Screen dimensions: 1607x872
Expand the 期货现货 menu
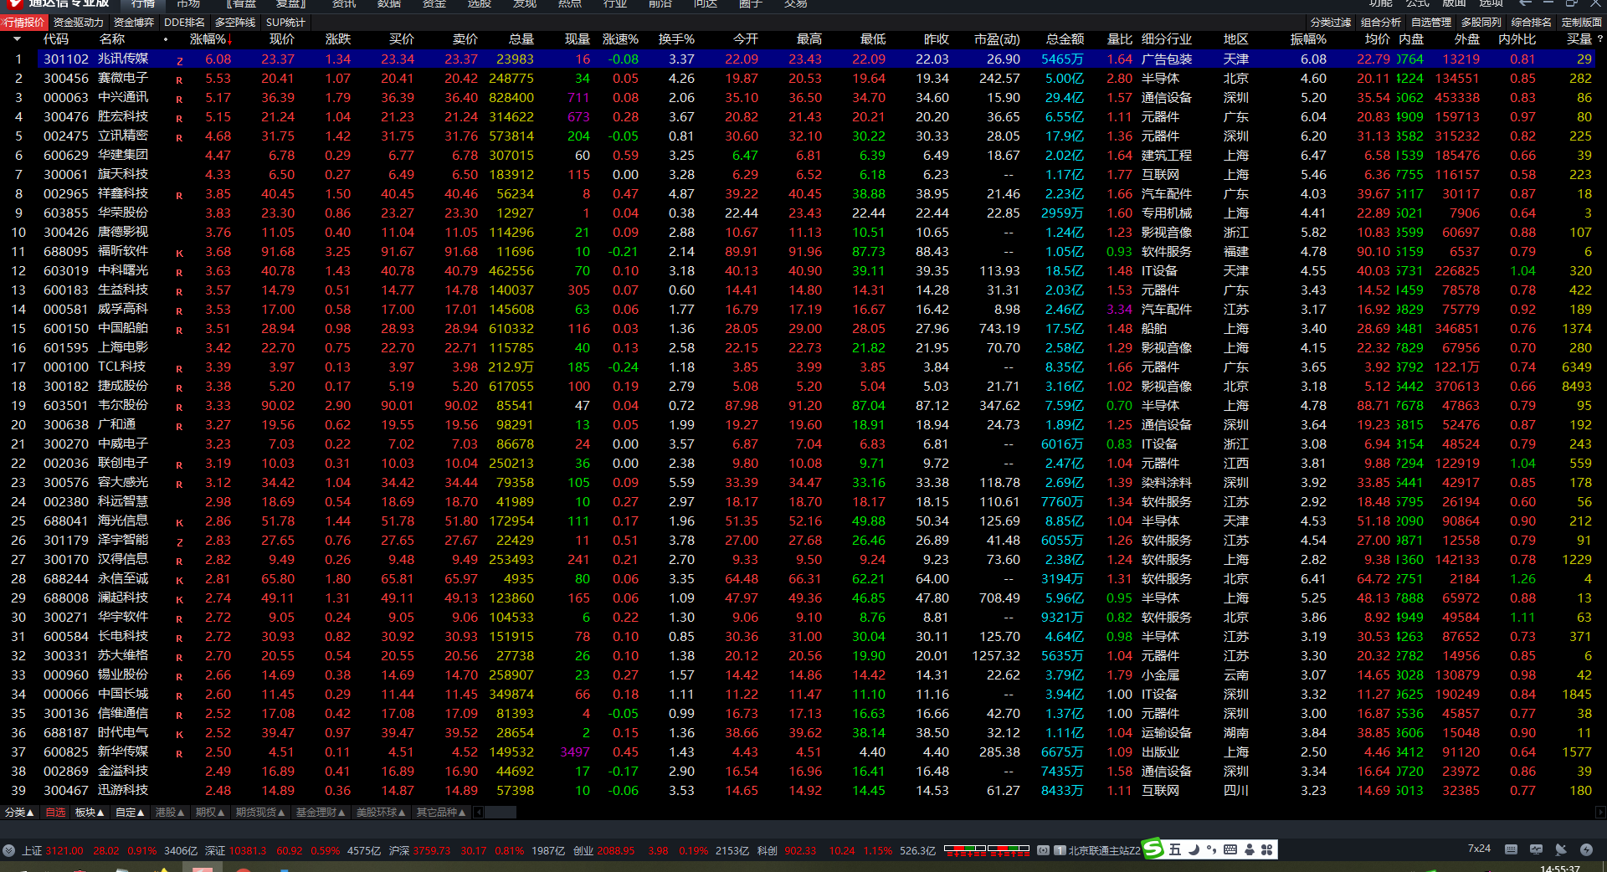coord(261,813)
